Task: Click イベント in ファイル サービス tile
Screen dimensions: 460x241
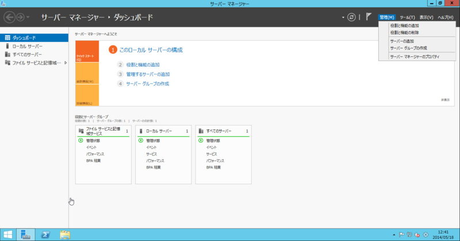Action: point(91,147)
